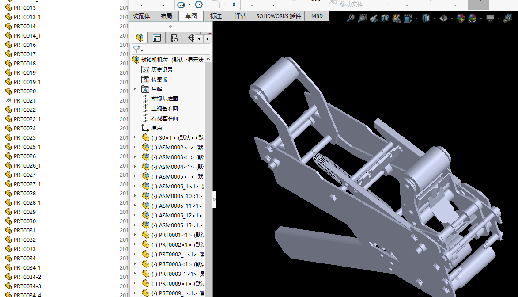Toggle the Hide/Show Items eye icon
The image size is (518, 297).
pyautogui.click(x=443, y=18)
